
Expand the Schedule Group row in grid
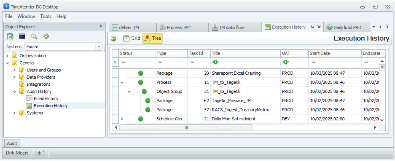coord(122,119)
